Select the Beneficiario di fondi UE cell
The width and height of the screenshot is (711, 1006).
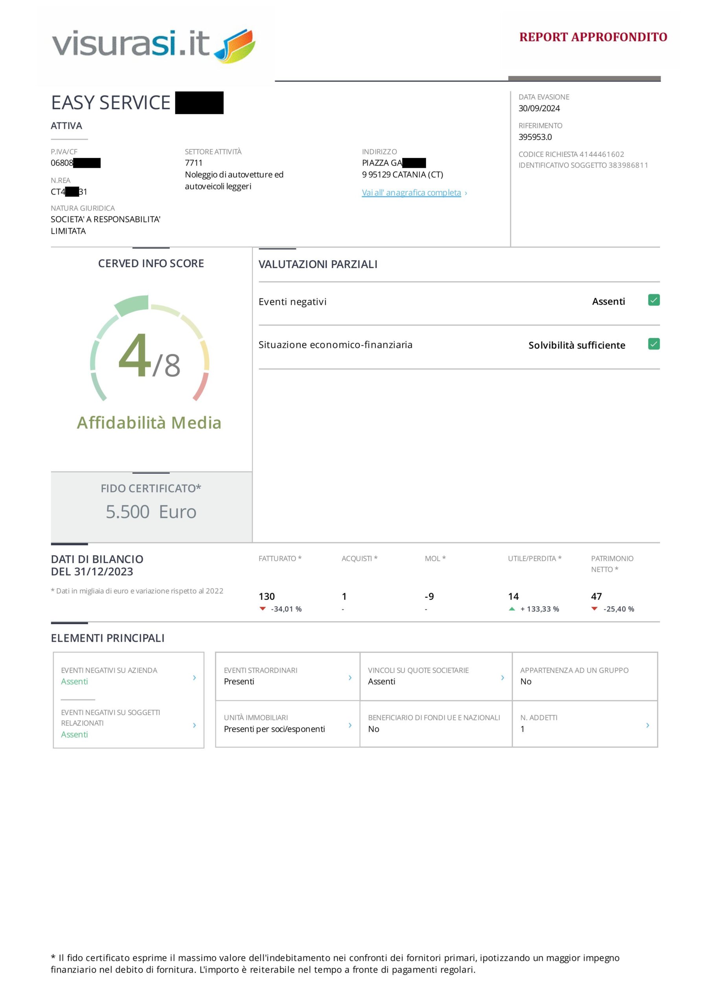[x=436, y=723]
